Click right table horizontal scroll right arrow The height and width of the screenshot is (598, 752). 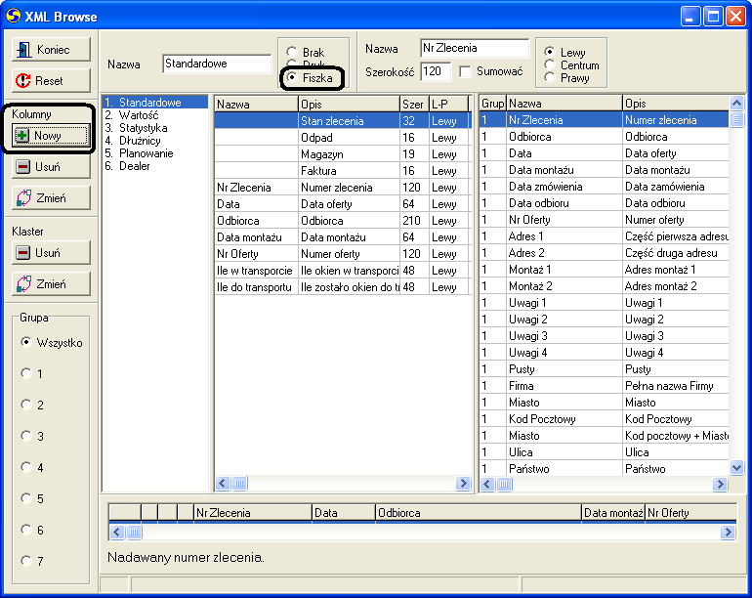720,485
